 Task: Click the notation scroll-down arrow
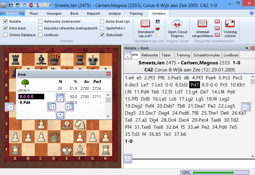pos(253,156)
